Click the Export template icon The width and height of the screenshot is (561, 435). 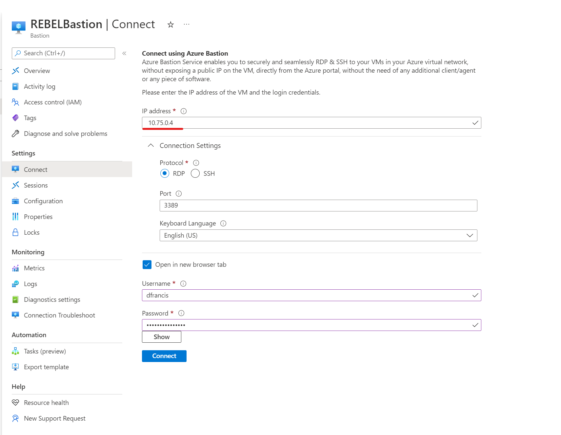[x=15, y=367]
